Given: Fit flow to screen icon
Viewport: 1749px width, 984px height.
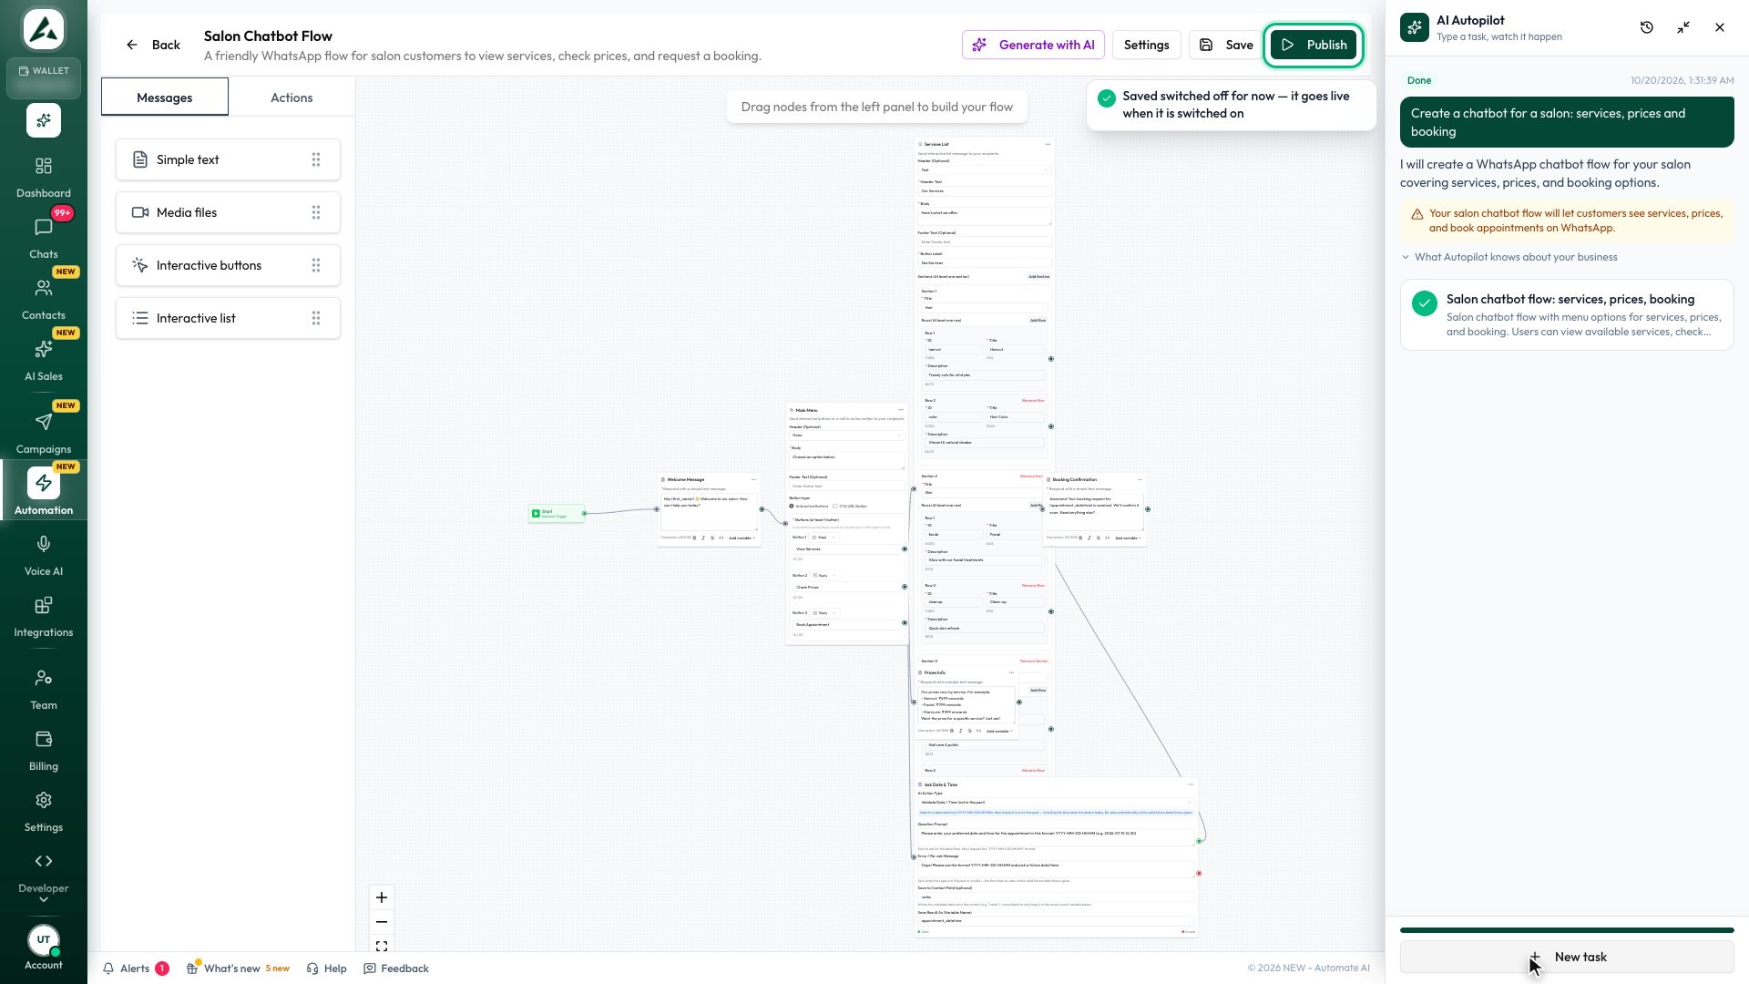Looking at the screenshot, I should coord(382,947).
